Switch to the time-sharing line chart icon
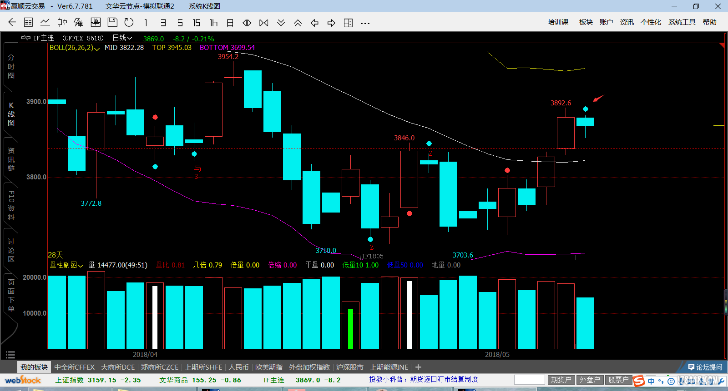 click(45, 22)
